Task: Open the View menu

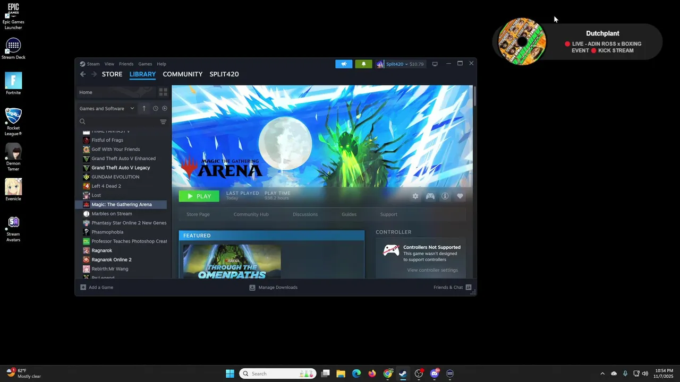Action: coord(109,64)
